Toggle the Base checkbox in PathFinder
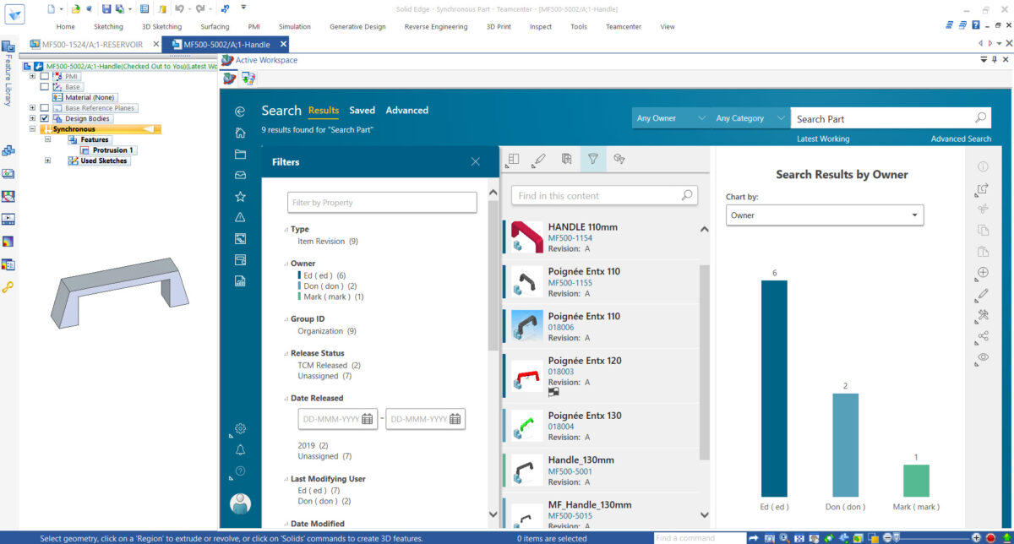This screenshot has width=1014, height=544. pyautogui.click(x=45, y=86)
